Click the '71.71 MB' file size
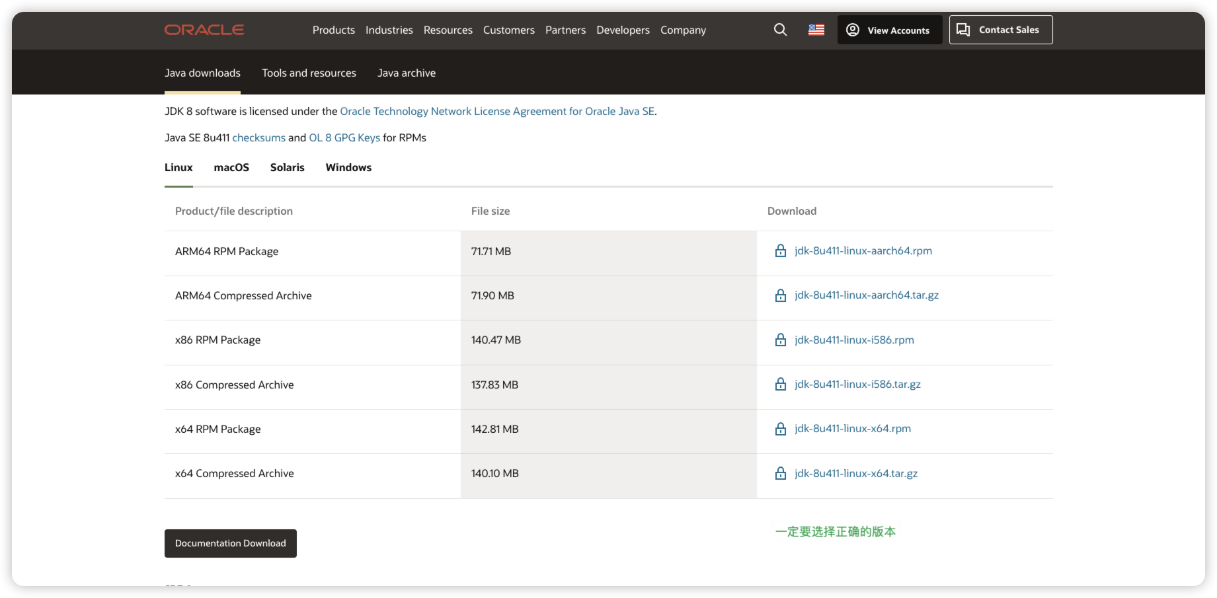 click(x=491, y=251)
